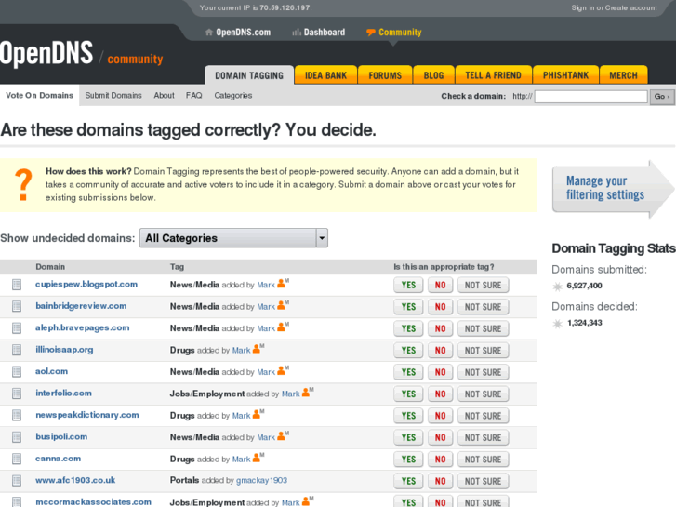The image size is (676, 507).
Task: Open the All Categories dropdown
Action: 233,238
